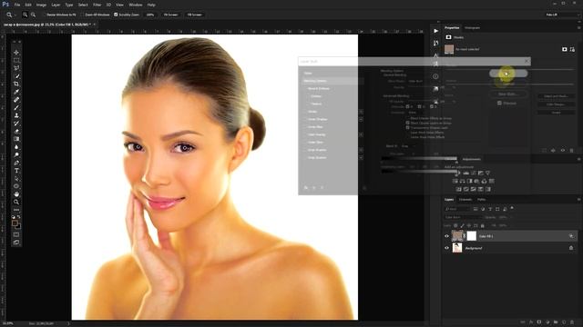Toggle Resize Windows to Fit checkbox
This screenshot has width=583, height=327.
(x=44, y=15)
